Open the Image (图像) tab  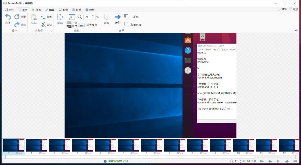(63, 10)
